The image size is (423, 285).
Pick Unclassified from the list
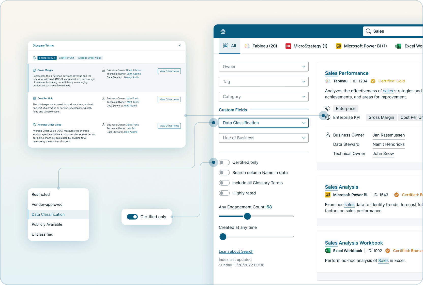[x=58, y=234]
